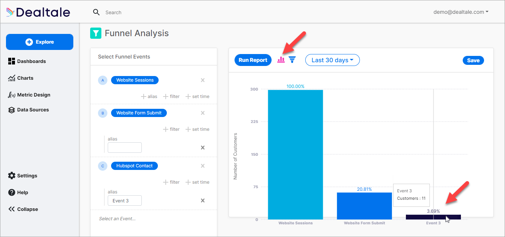This screenshot has height=237, width=505.
Task: Click the empty alias field for event B
Action: [125, 148]
